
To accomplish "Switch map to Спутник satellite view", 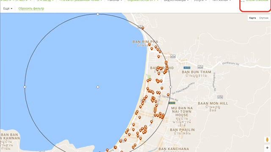I will (x=263, y=18).
